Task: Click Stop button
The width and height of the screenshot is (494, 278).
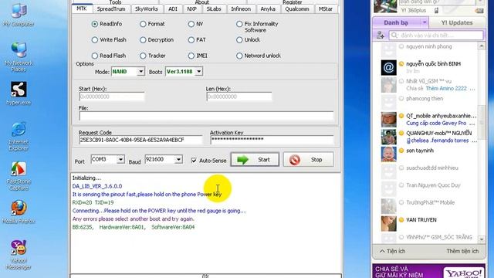Action: tap(309, 160)
